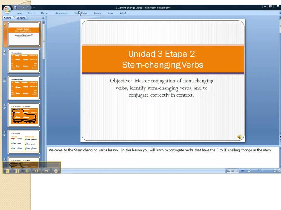Open the Animations ribbon tab
Screen dimensions: 281x210
click(62, 13)
